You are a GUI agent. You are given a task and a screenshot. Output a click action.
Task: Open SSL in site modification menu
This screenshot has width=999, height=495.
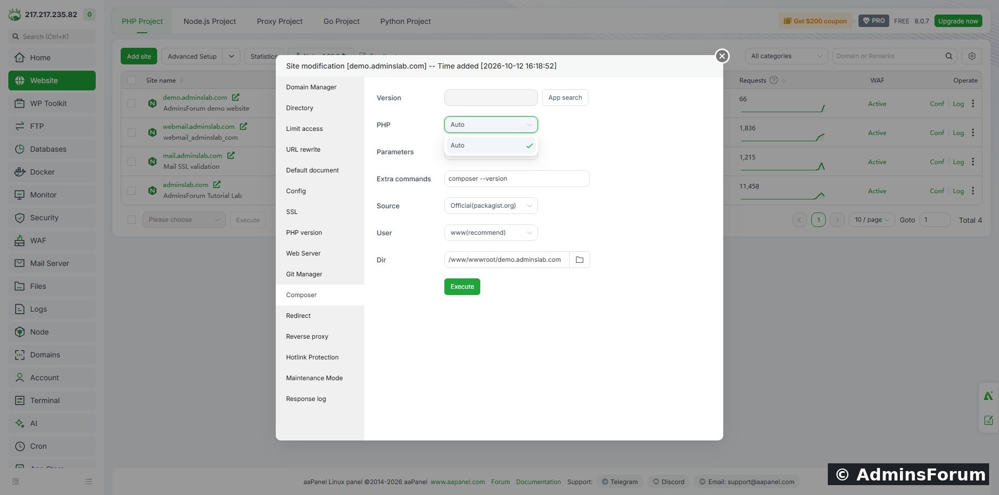tap(320, 212)
